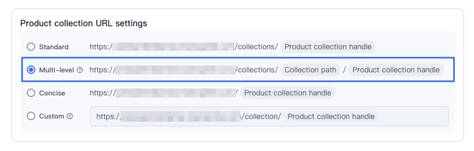Click Product collection handle tag inside Custom field
Image resolution: width=474 pixels, height=151 pixels.
tap(331, 116)
